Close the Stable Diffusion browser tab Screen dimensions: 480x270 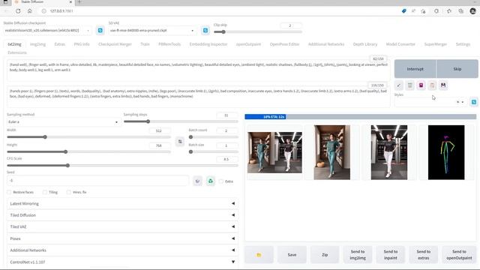[70, 2]
